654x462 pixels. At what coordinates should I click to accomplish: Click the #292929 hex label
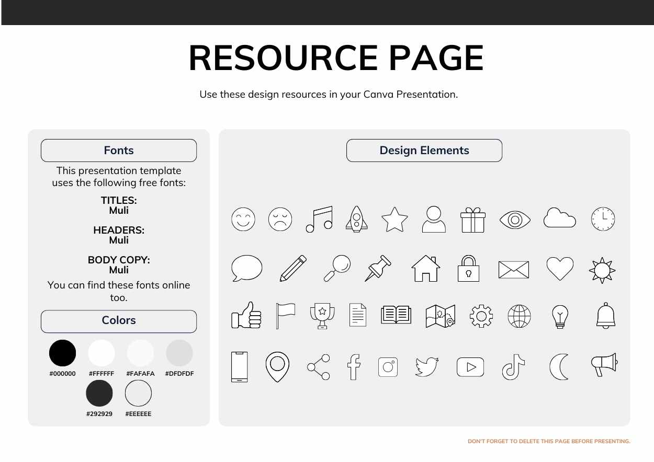[x=99, y=414]
